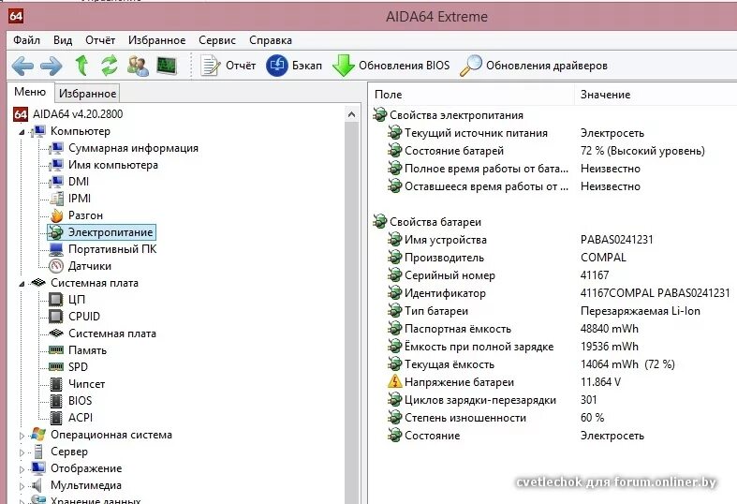
Task: Click the Значение column header
Action: pos(656,95)
